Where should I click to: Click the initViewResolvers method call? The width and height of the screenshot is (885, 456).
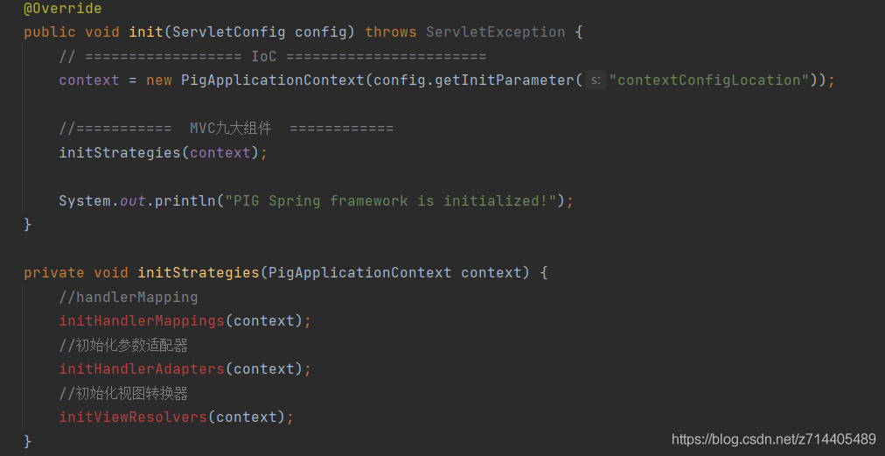point(133,417)
